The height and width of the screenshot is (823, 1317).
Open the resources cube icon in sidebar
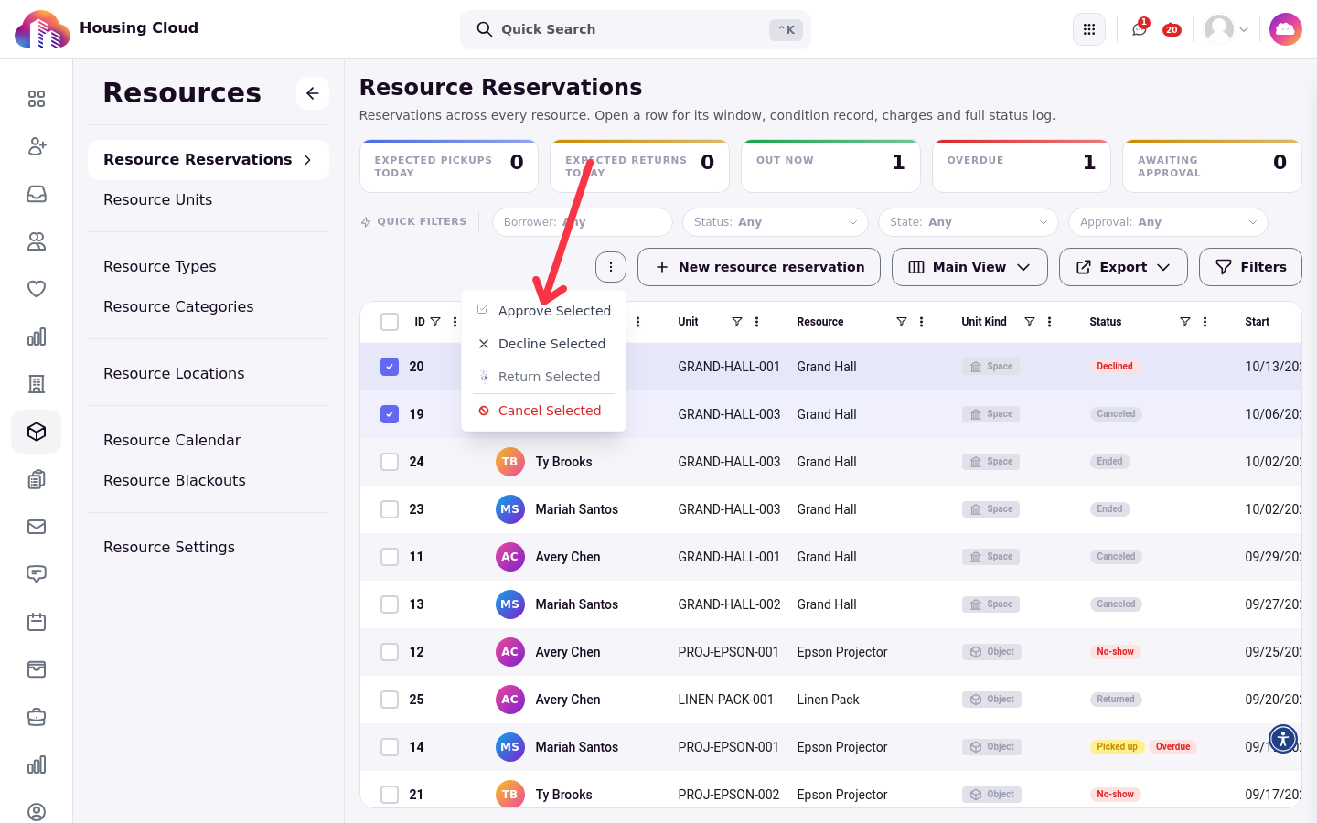[37, 432]
